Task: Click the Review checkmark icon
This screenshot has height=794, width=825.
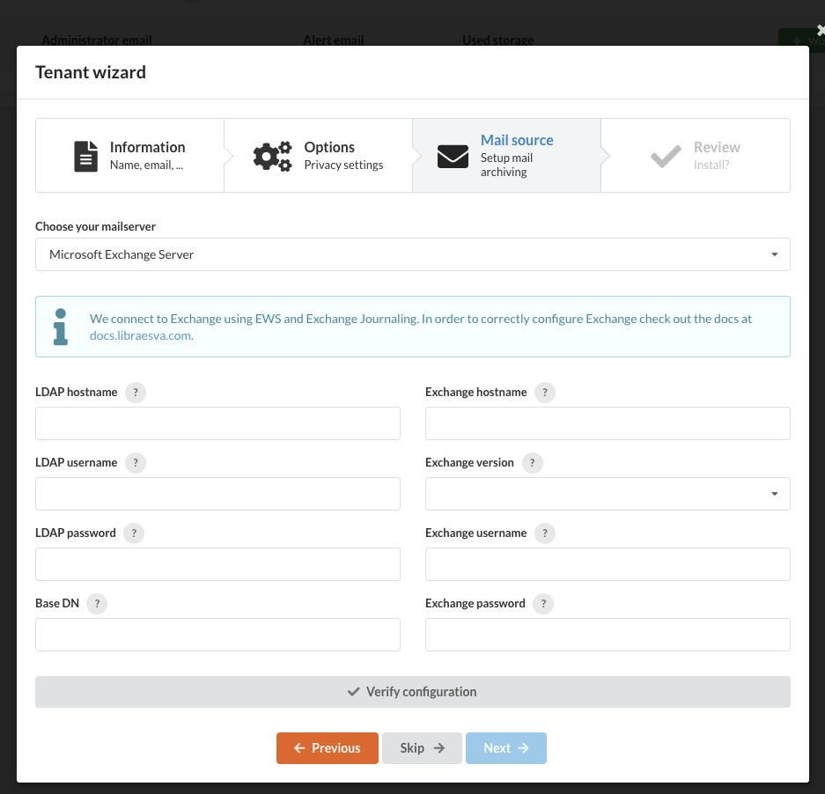Action: pos(666,156)
